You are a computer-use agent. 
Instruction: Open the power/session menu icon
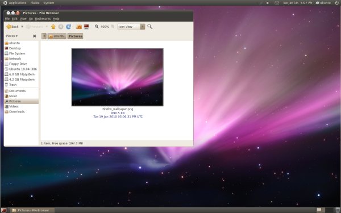tap(337, 3)
